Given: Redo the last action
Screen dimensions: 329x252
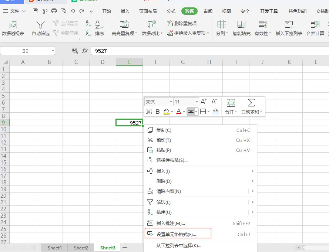Looking at the screenshot, I should [82, 11].
